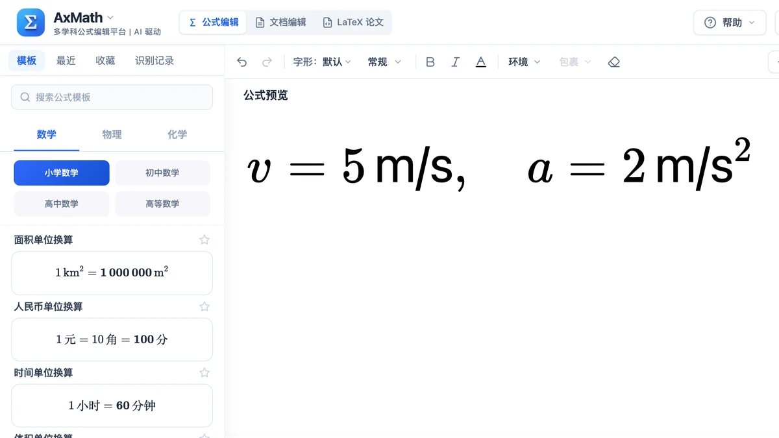This screenshot has width=779, height=438.
Task: Undo the last edit
Action: point(242,62)
